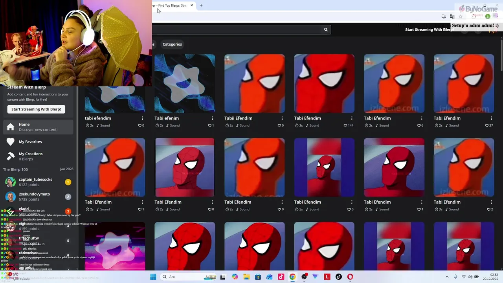Viewport: 503px width, 283px height.
Task: Open volume control in system tray
Action: 470,277
